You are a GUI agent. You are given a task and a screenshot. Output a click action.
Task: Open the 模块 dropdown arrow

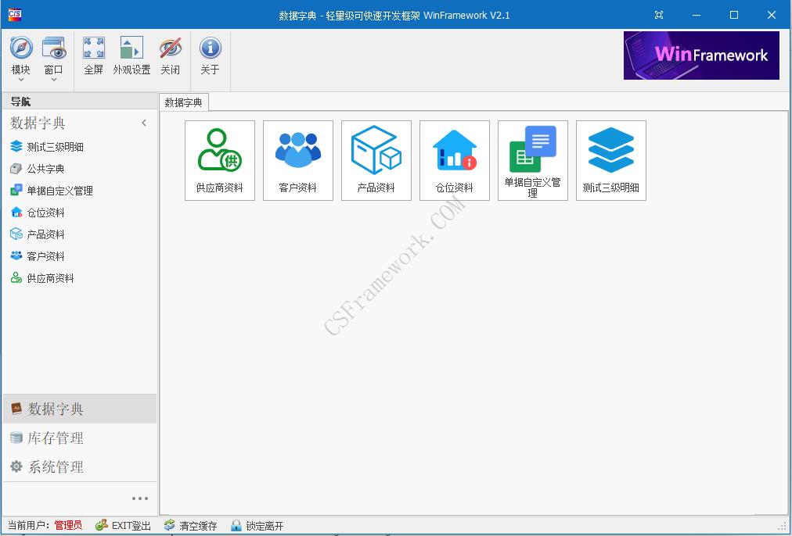click(x=20, y=77)
